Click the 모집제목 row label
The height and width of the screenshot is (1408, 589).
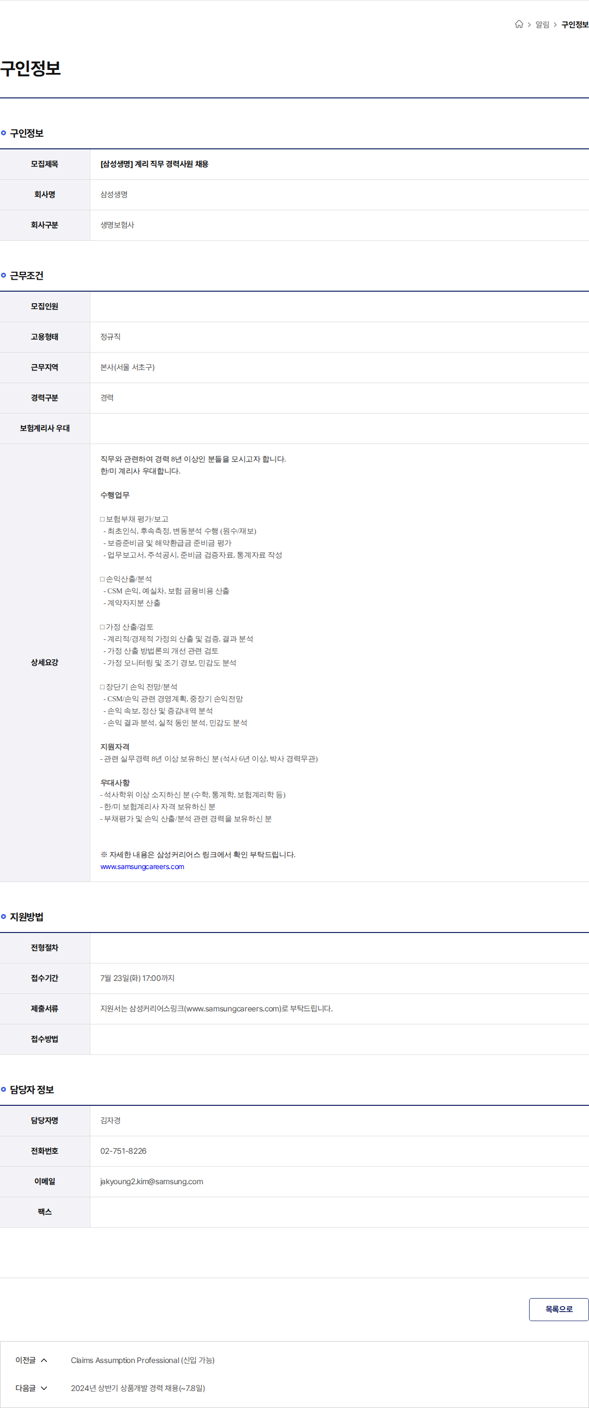click(x=44, y=164)
